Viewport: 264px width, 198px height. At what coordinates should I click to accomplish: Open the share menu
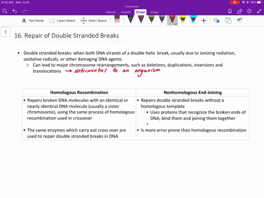click(x=239, y=12)
